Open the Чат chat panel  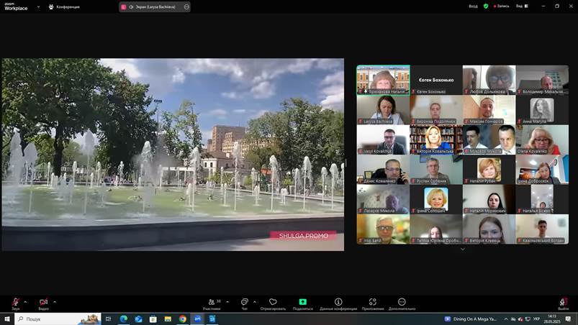[x=244, y=303]
